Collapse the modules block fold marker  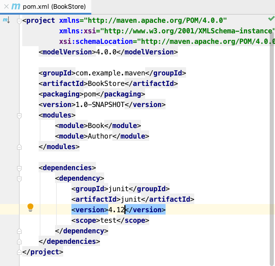19,116
